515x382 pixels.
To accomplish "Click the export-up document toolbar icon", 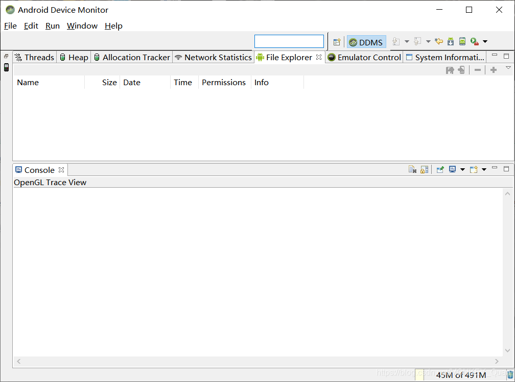I will (x=417, y=42).
